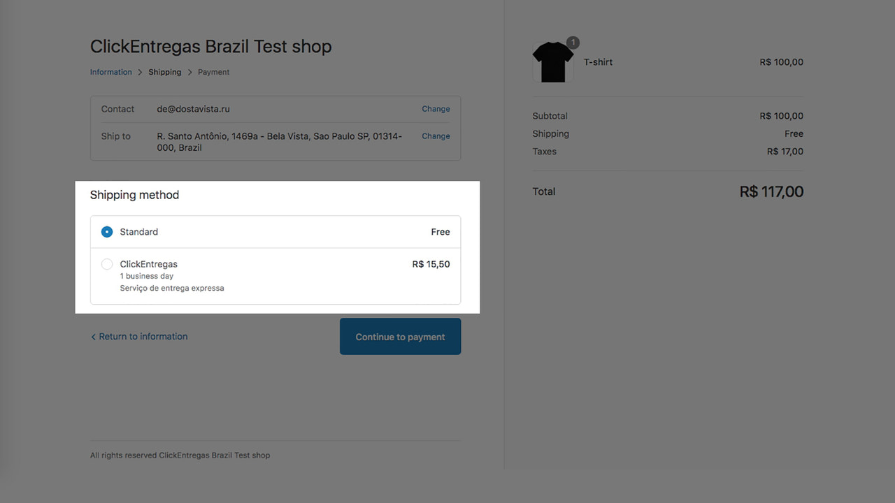
Task: Click the Shipping breadcrumb step
Action: coord(164,72)
